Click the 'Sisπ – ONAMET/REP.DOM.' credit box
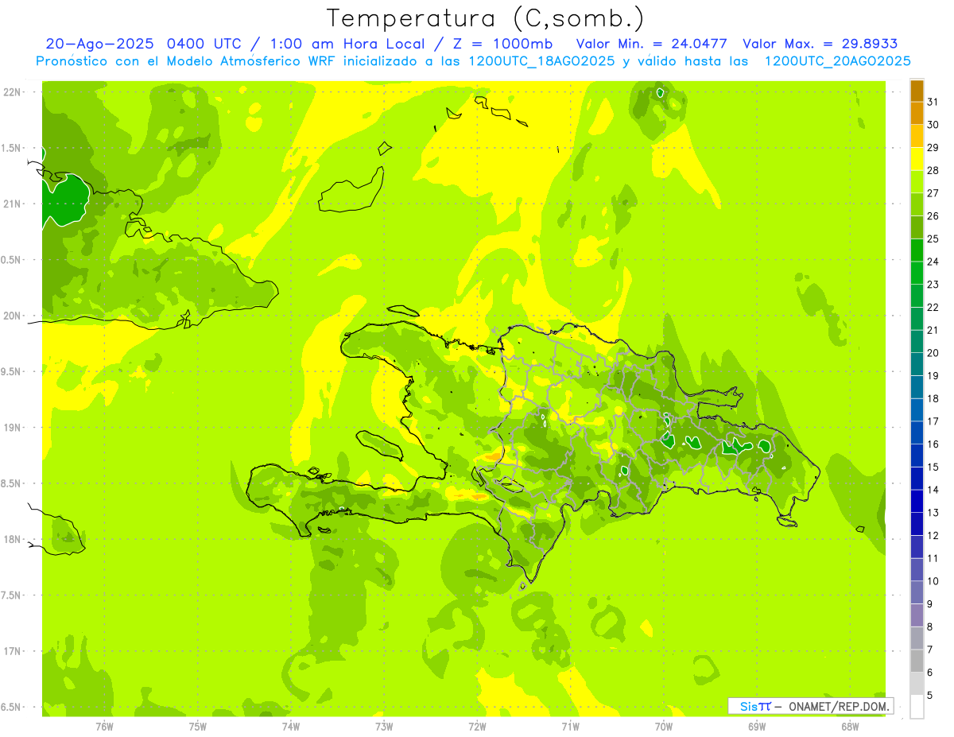The width and height of the screenshot is (954, 737). (x=811, y=706)
